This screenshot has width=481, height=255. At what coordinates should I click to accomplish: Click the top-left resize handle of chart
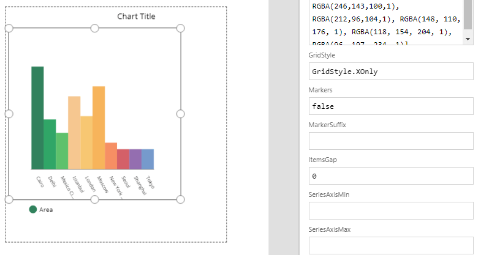(9, 28)
